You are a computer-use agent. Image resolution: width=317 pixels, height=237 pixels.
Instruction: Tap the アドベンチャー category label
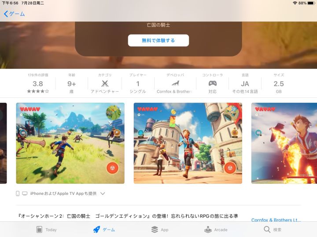[105, 91]
